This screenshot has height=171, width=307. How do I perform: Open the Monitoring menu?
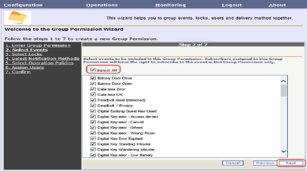[170, 5]
